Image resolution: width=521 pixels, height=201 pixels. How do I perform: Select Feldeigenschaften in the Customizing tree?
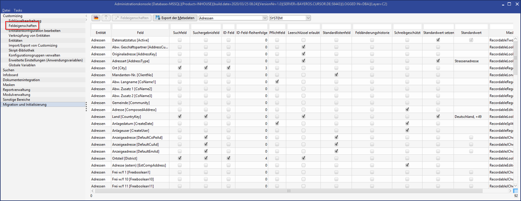coord(22,25)
